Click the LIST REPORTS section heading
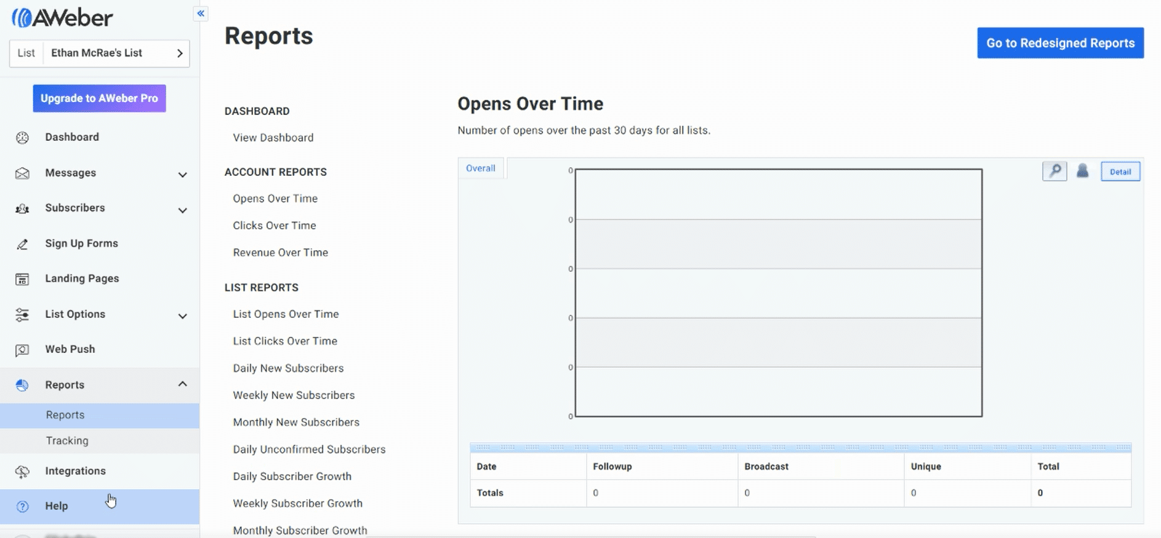Image resolution: width=1161 pixels, height=538 pixels. coord(262,288)
